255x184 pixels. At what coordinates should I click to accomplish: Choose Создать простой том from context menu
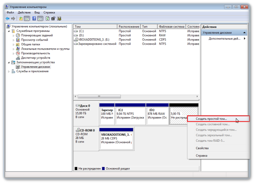211,119
